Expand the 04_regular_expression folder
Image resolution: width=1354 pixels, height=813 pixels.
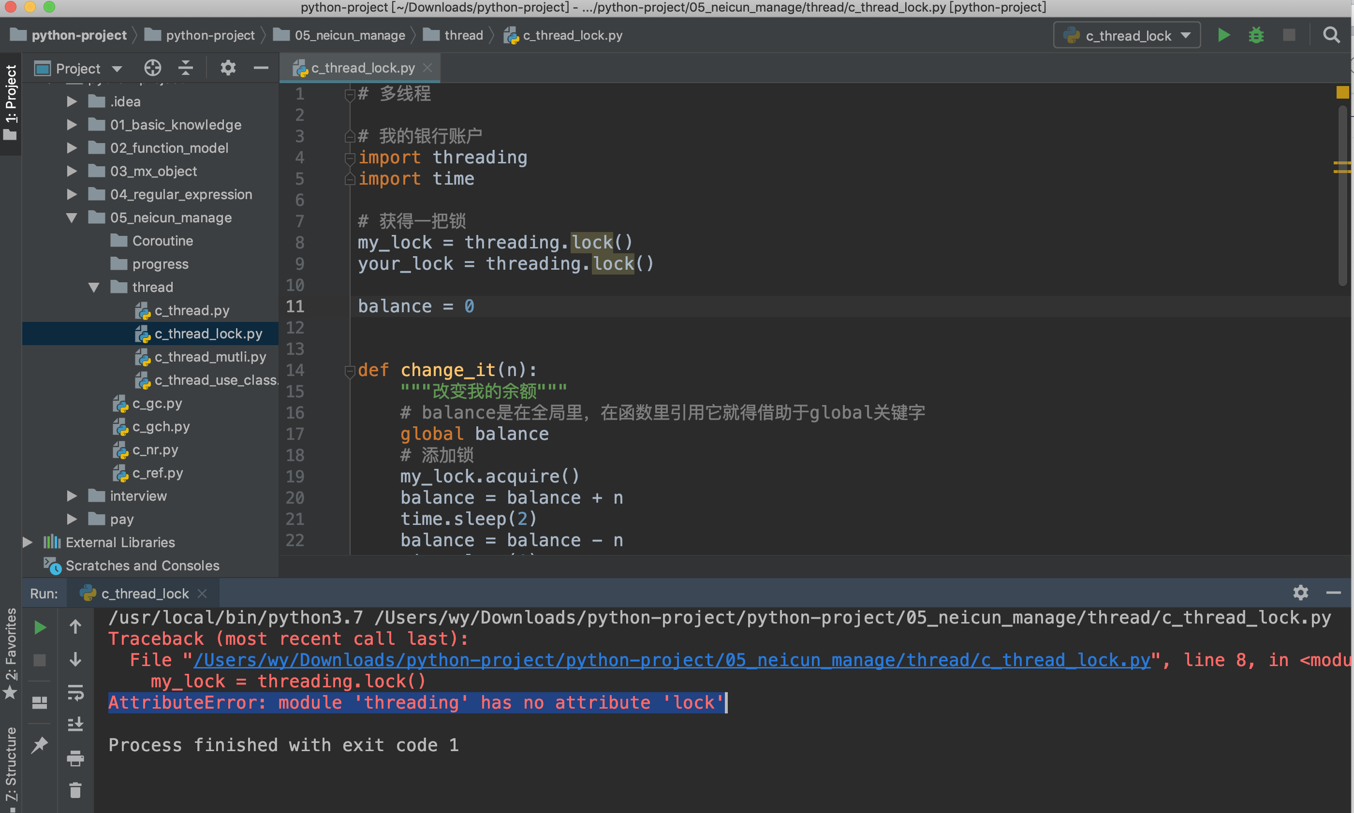[x=71, y=194]
